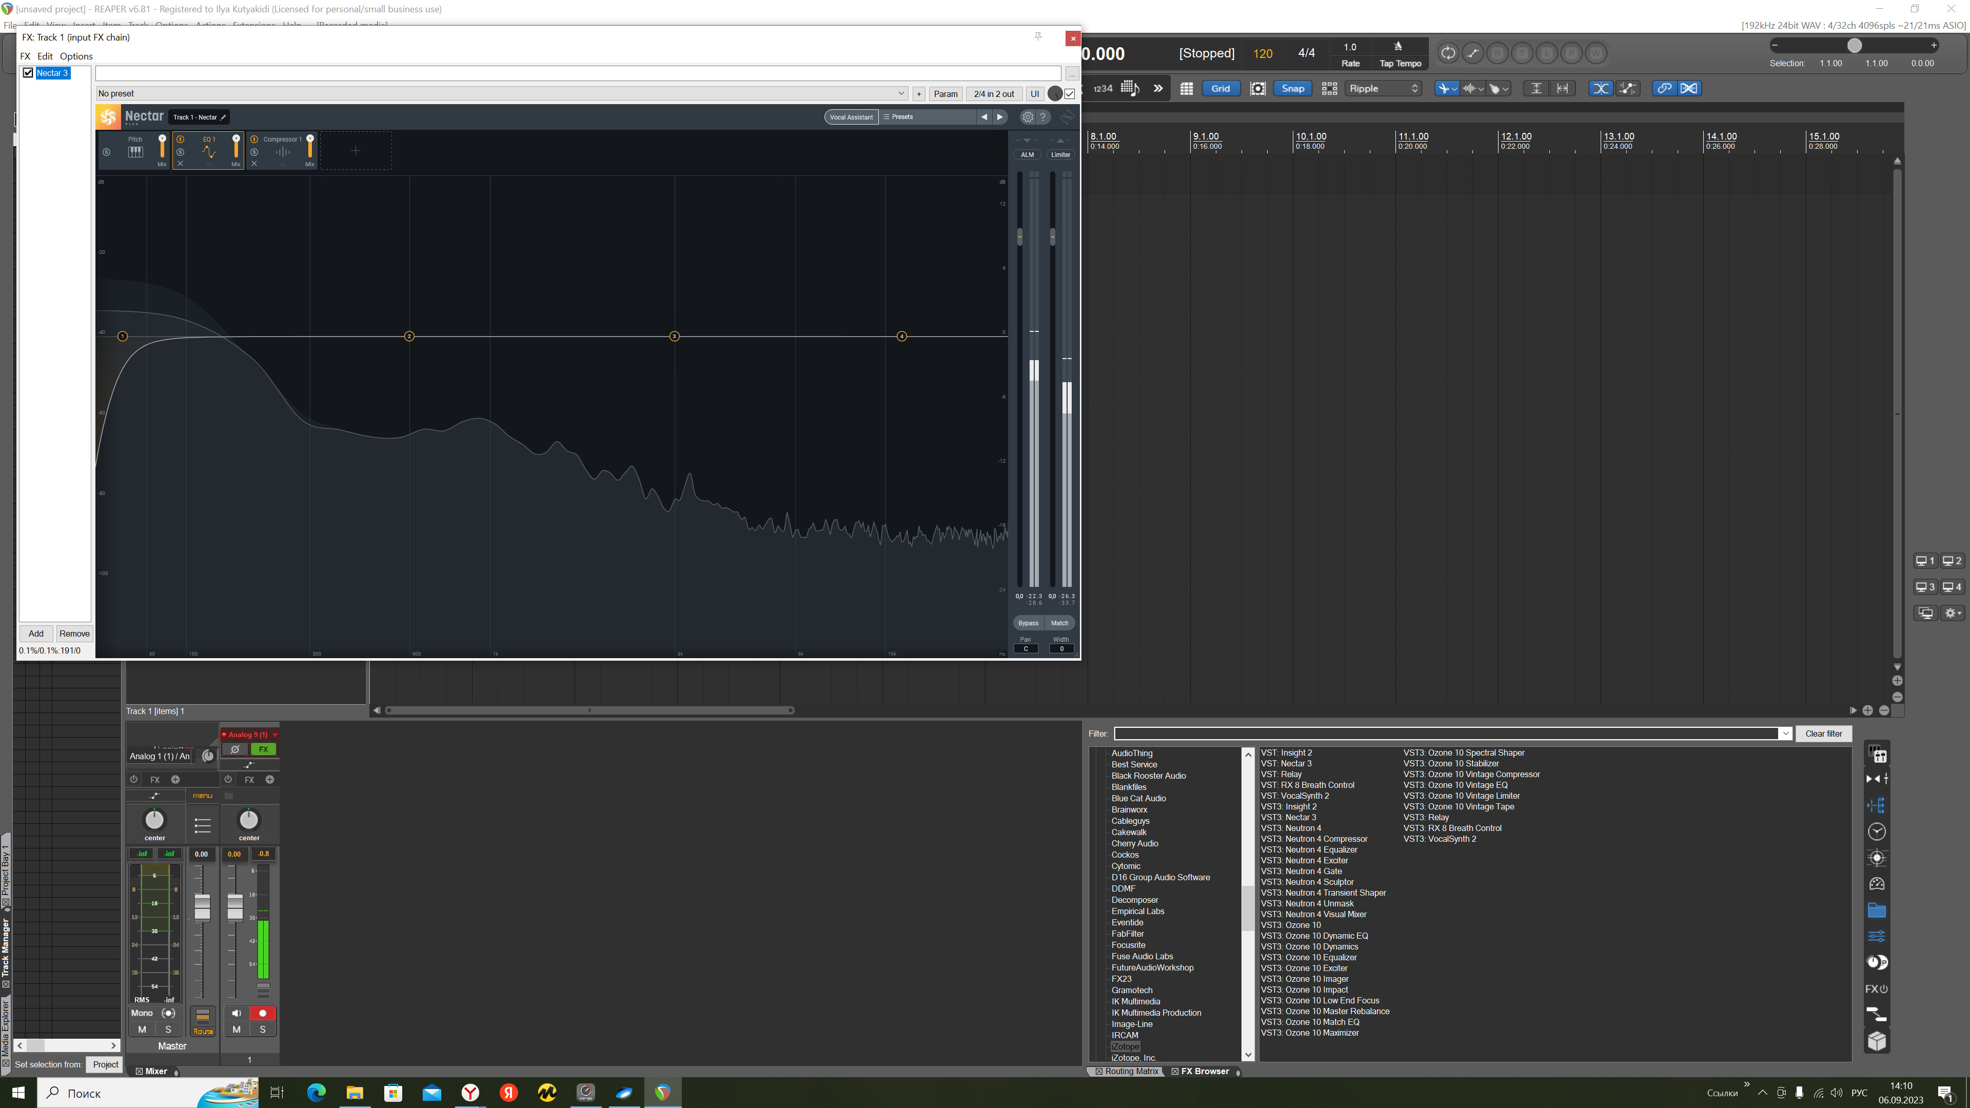
Task: Click the Nectar help question icon
Action: point(1042,117)
